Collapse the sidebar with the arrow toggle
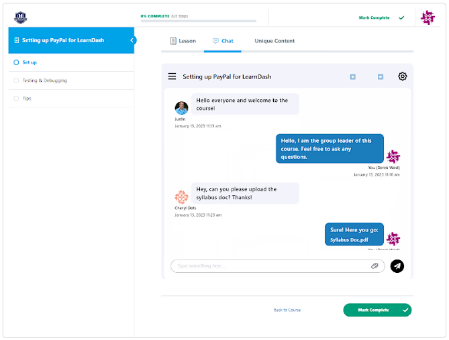The width and height of the screenshot is (449, 340). point(132,40)
